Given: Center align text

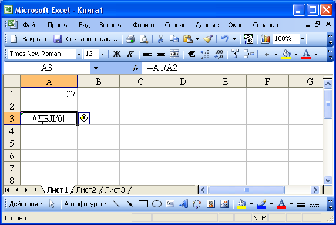Looking at the screenshot, I should pos(161,54).
